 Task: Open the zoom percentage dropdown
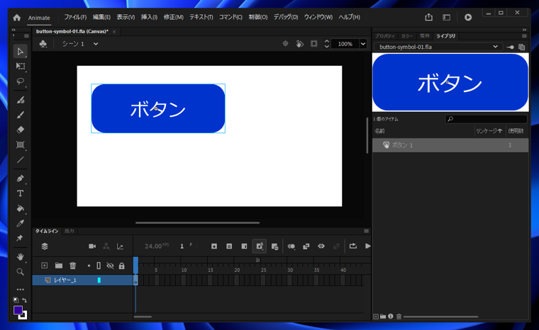point(362,44)
